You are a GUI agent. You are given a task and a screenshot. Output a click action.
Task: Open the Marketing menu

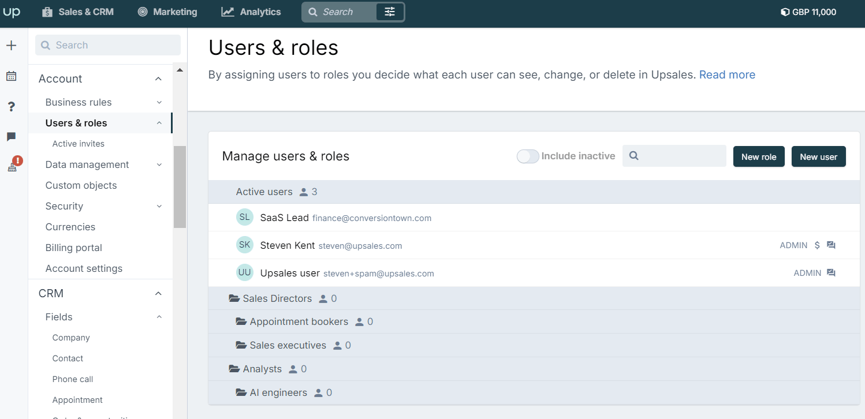click(167, 12)
